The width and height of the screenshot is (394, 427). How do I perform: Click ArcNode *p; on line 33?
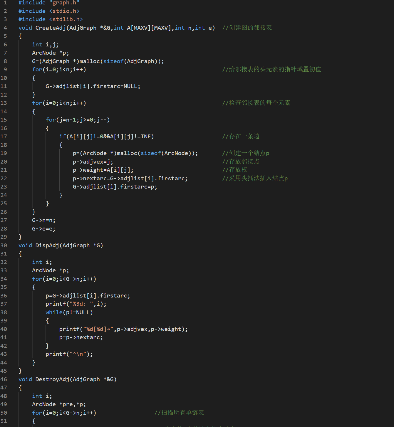pyautogui.click(x=51, y=270)
